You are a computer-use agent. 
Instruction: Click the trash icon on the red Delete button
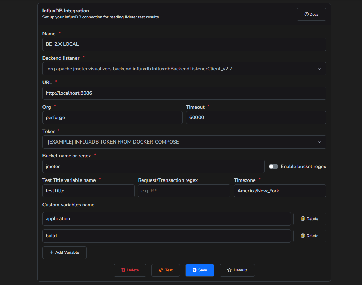point(123,270)
